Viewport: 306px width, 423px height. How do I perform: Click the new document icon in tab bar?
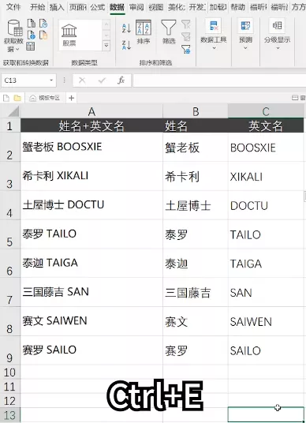point(6,98)
